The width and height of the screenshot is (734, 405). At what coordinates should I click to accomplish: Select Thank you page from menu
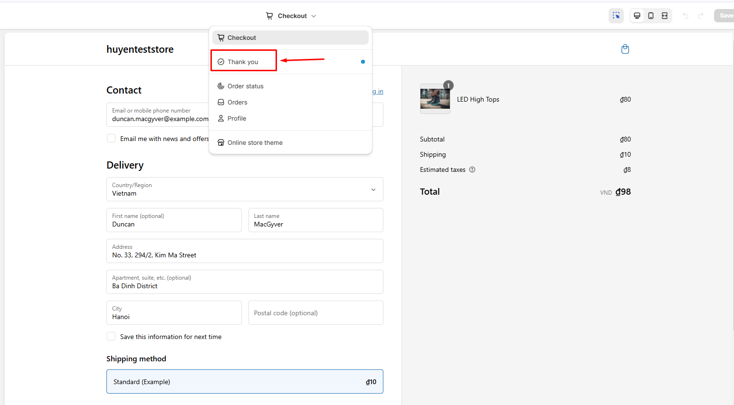pyautogui.click(x=243, y=62)
